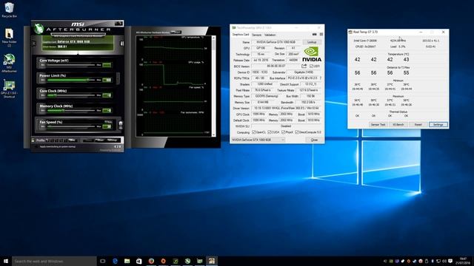This screenshot has width=474, height=266.
Task: Open Recycle Bin desktop icon
Action: click(9, 9)
